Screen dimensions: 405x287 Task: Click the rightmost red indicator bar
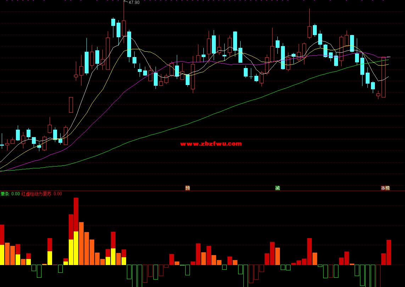point(389,252)
